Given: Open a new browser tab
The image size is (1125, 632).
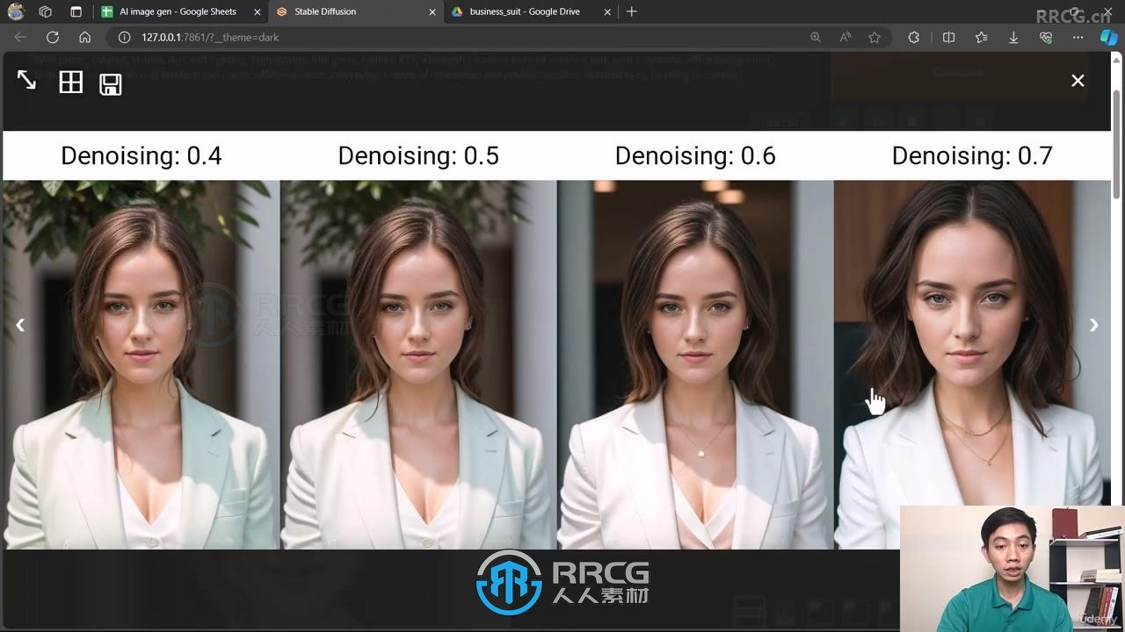Looking at the screenshot, I should tap(631, 11).
